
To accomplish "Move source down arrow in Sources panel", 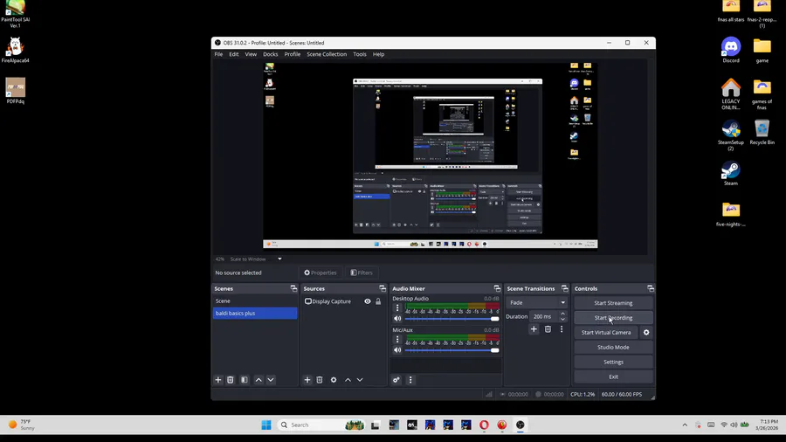I will pos(360,380).
